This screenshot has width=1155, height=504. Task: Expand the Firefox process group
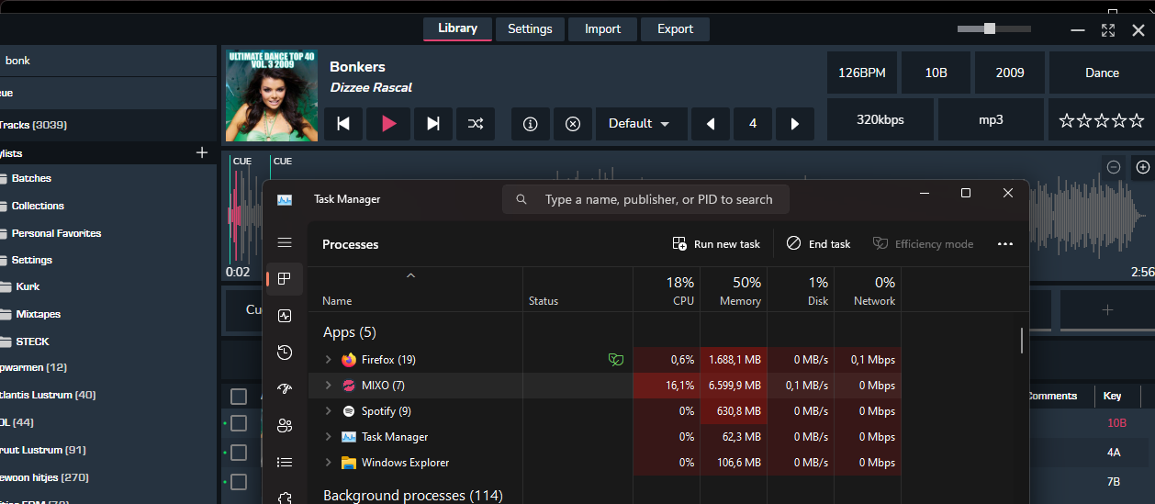(x=329, y=360)
